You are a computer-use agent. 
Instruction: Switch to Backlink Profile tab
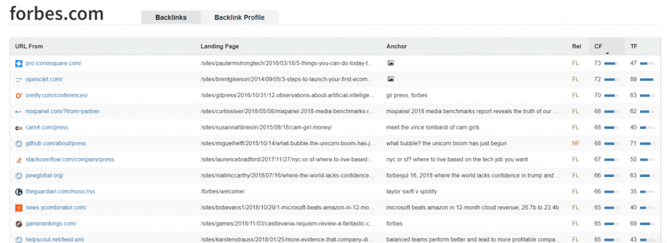coord(240,17)
